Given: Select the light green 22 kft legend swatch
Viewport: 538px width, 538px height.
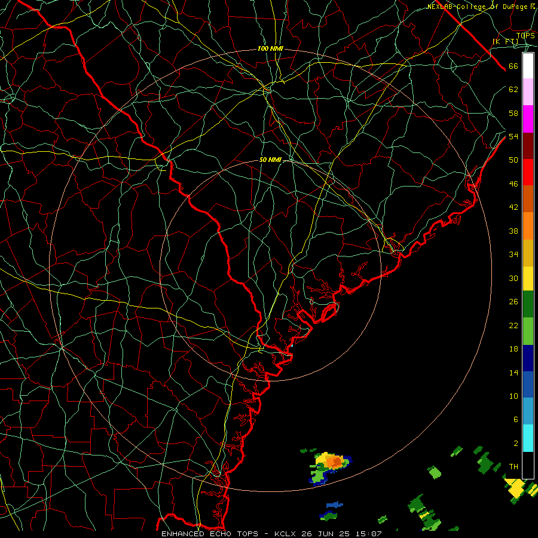Looking at the screenshot, I should coord(528,331).
